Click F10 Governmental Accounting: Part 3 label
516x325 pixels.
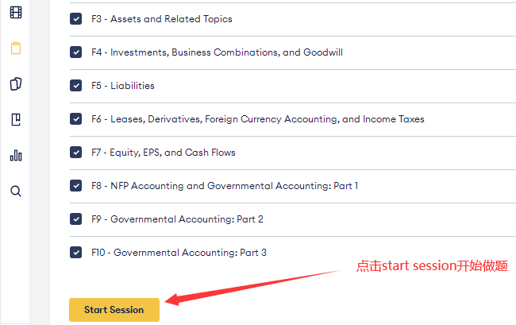coord(179,253)
